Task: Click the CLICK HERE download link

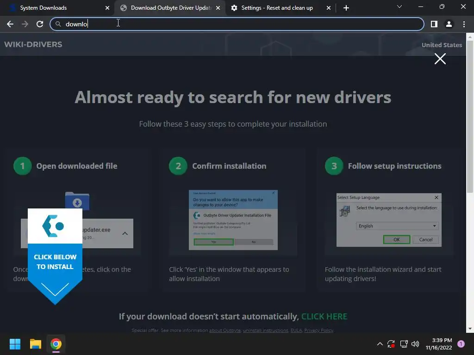Action: (x=324, y=316)
